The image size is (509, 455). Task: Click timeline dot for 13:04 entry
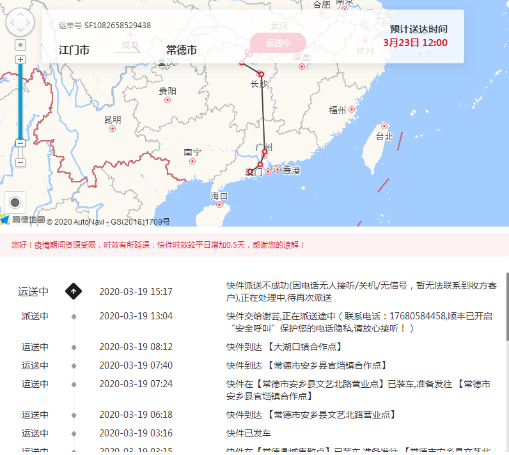pyautogui.click(x=74, y=317)
